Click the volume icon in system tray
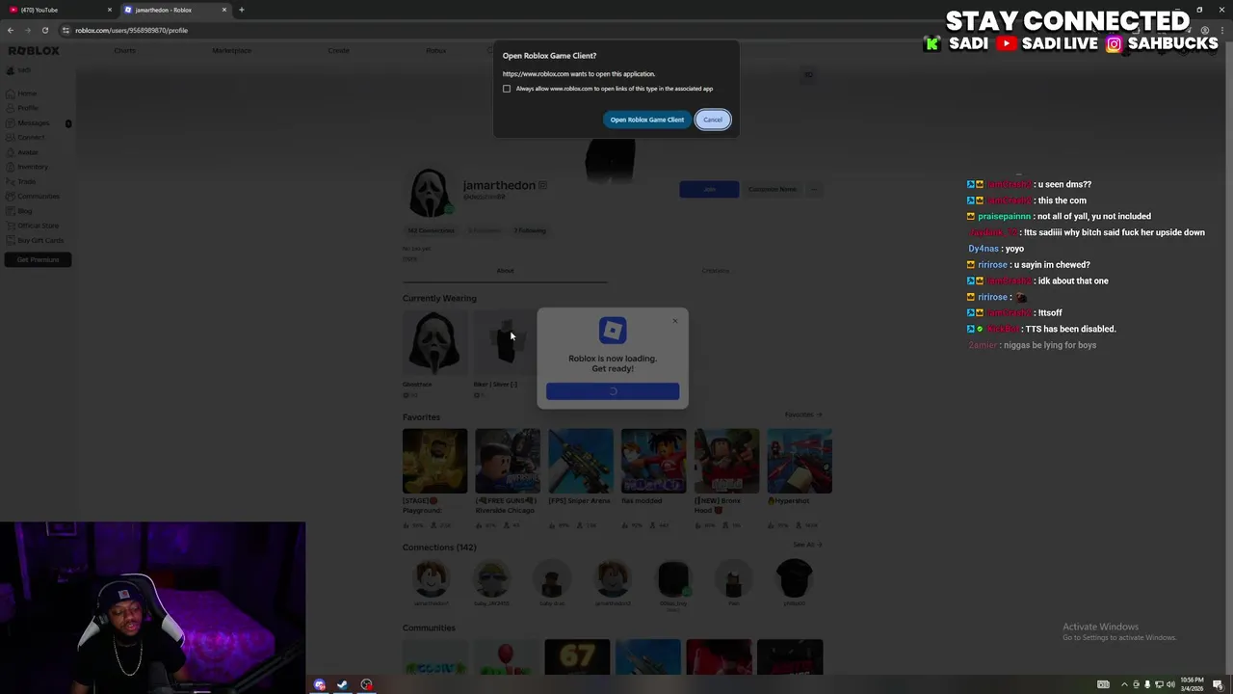 pyautogui.click(x=1170, y=684)
